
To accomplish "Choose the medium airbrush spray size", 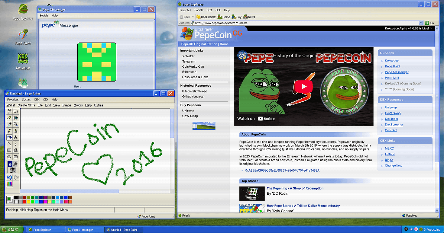I will point(15,164).
